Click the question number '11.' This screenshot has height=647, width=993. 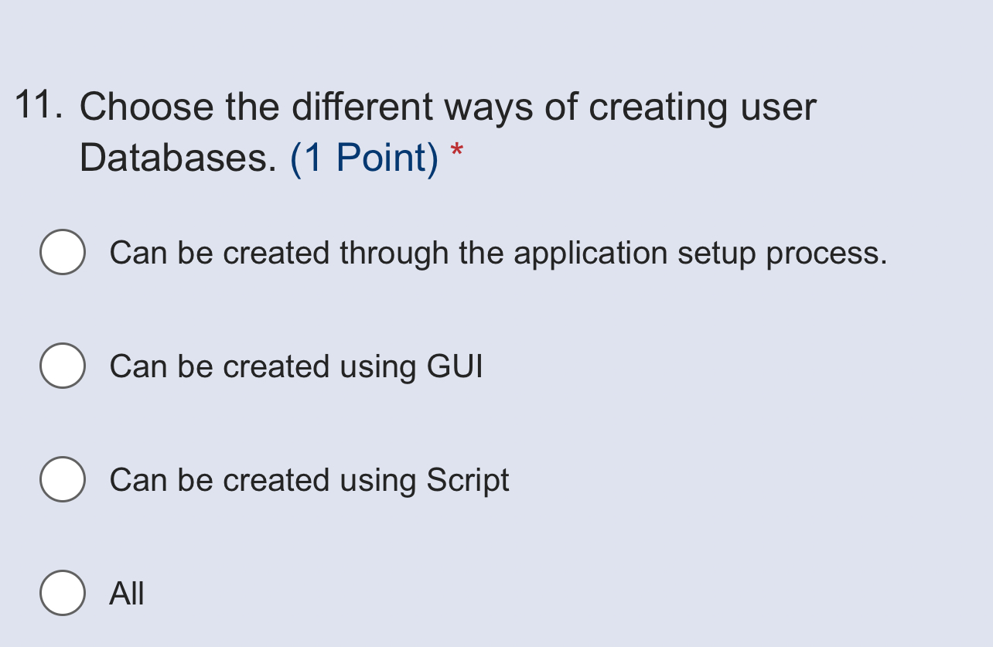tap(39, 104)
